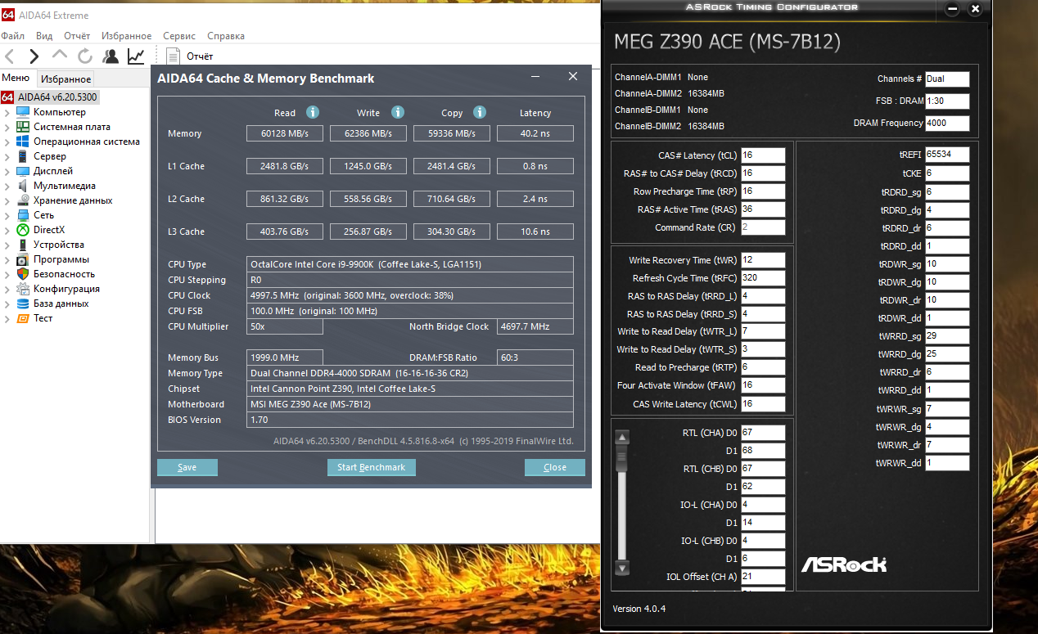Click scrollbar up arrow in Timing Configurator
The image size is (1038, 634).
pyautogui.click(x=622, y=436)
